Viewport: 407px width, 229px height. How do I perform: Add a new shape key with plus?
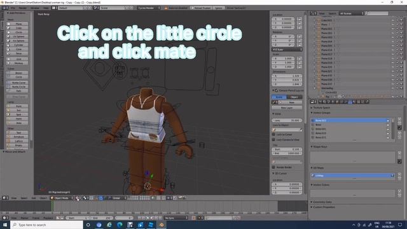point(399,153)
